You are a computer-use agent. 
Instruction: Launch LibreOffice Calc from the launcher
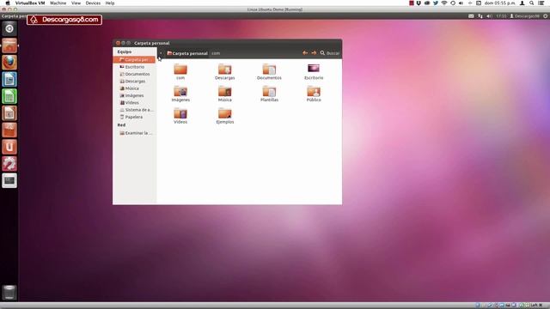click(x=9, y=96)
